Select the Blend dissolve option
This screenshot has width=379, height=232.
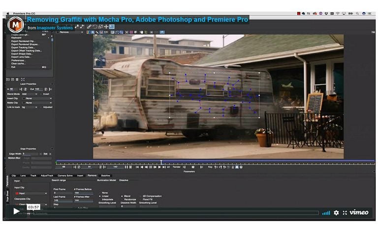(x=126, y=196)
